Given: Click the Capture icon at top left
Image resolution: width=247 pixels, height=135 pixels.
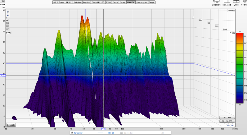Looking at the screenshot, I should point(3,1).
